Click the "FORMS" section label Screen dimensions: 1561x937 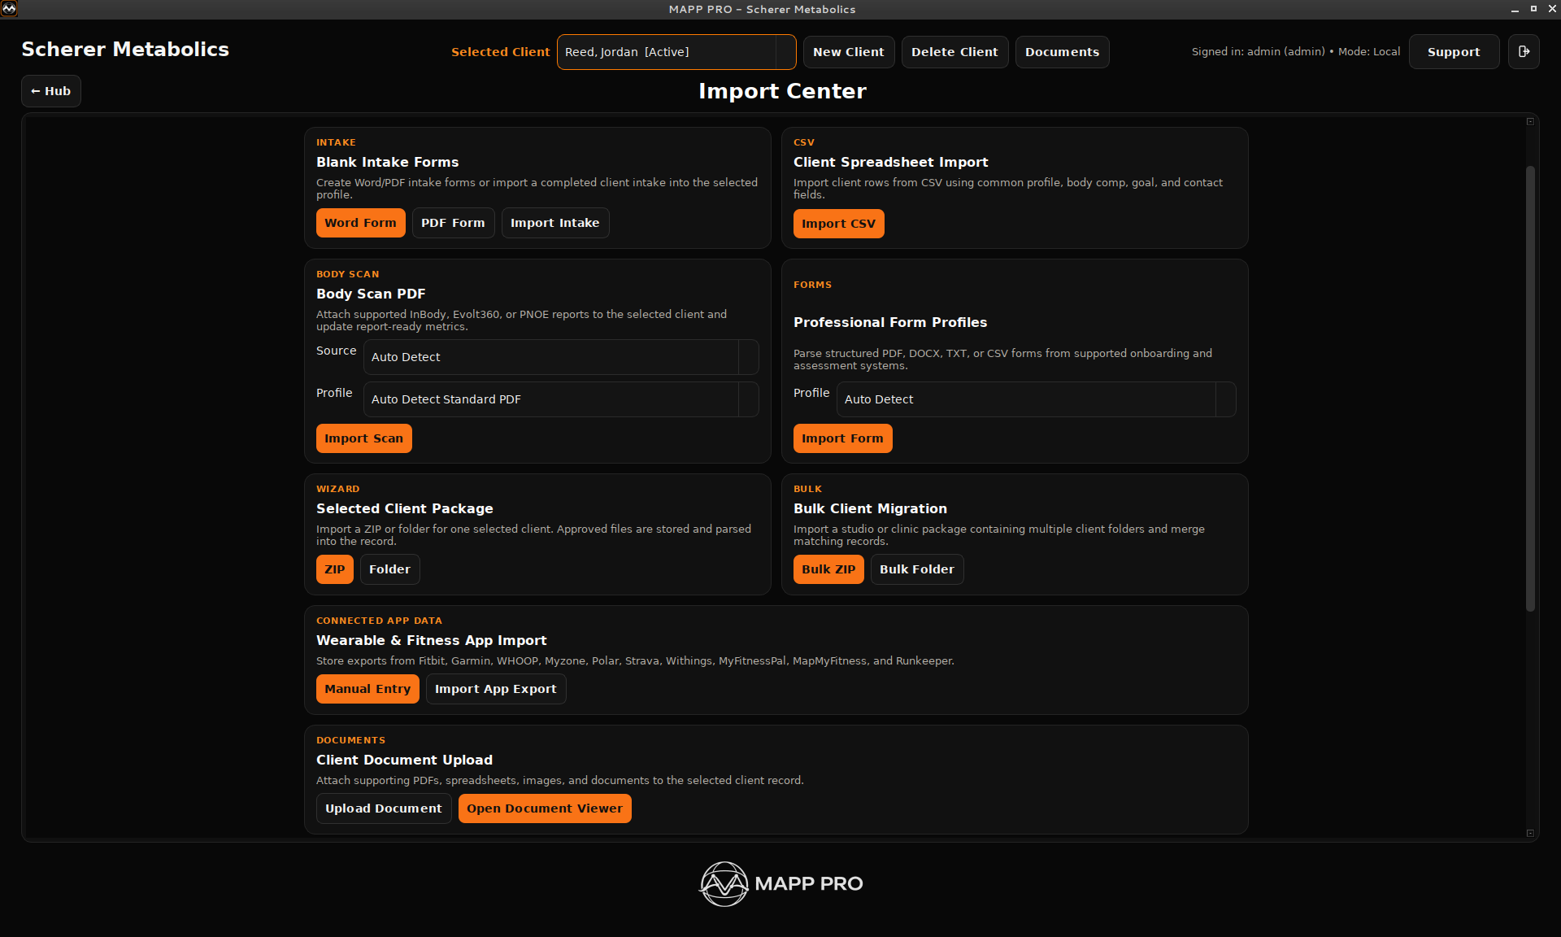point(813,285)
